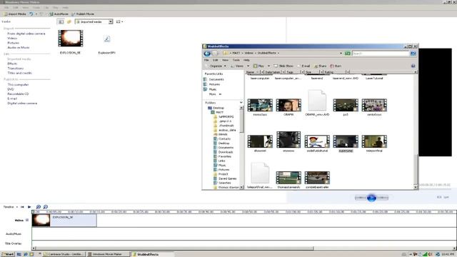Expand the Video track in the timeline

pyautogui.click(x=27, y=220)
